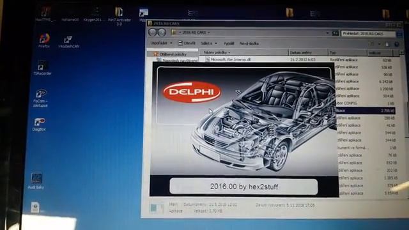Image resolution: width=409 pixels, height=230 pixels.
Task: Select the Soubor CONFIG 1 kB row
Action: coord(365,103)
